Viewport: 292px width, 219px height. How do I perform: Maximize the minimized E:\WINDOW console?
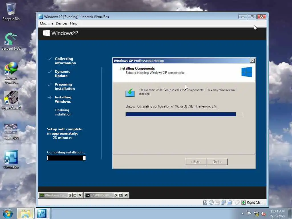pyautogui.click(x=121, y=195)
